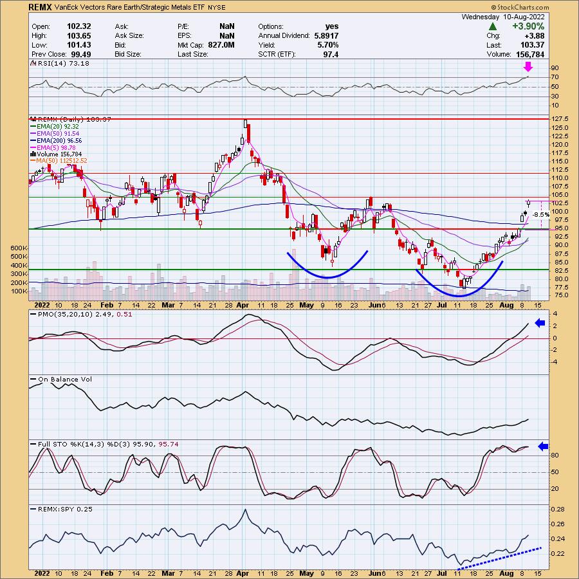
Task: Click the Options value yes
Action: click(332, 26)
